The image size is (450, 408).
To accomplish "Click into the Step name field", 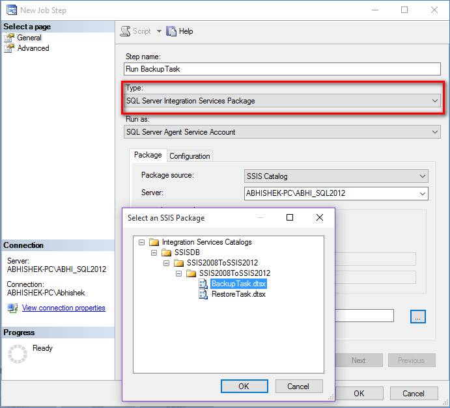I will point(282,69).
